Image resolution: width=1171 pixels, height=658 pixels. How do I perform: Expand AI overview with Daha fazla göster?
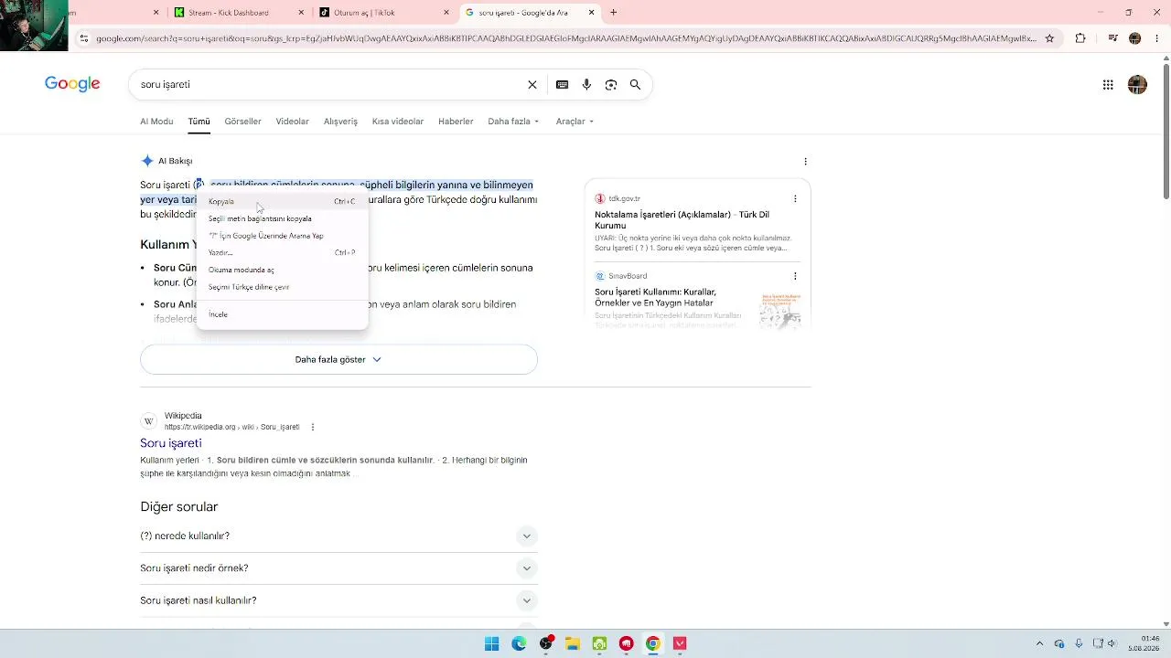[338, 360]
